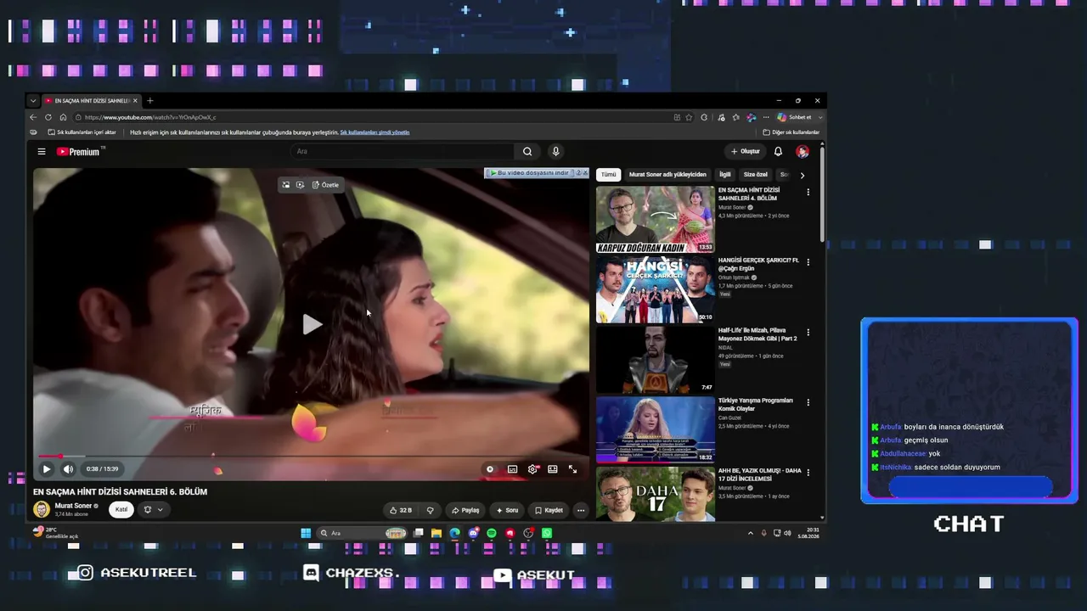Image resolution: width=1087 pixels, height=611 pixels.
Task: Click the YouTube search input field
Action: pos(402,152)
